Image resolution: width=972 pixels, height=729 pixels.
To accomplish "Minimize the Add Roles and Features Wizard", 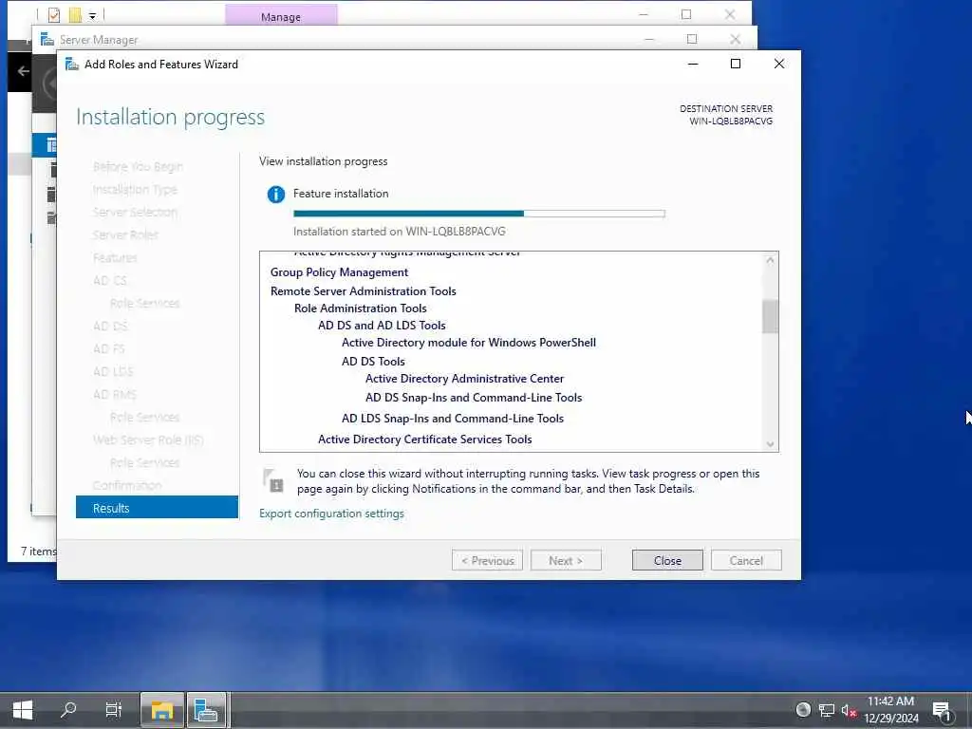I will (x=693, y=64).
